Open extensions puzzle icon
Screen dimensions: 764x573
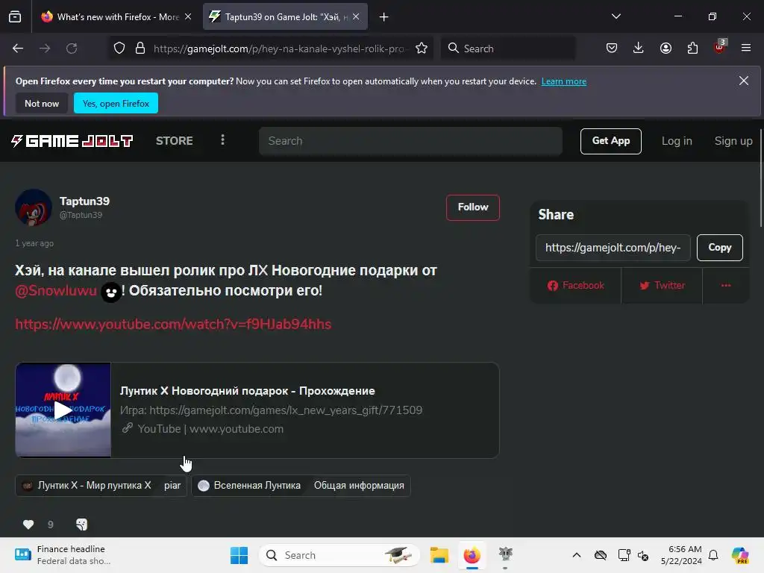692,48
